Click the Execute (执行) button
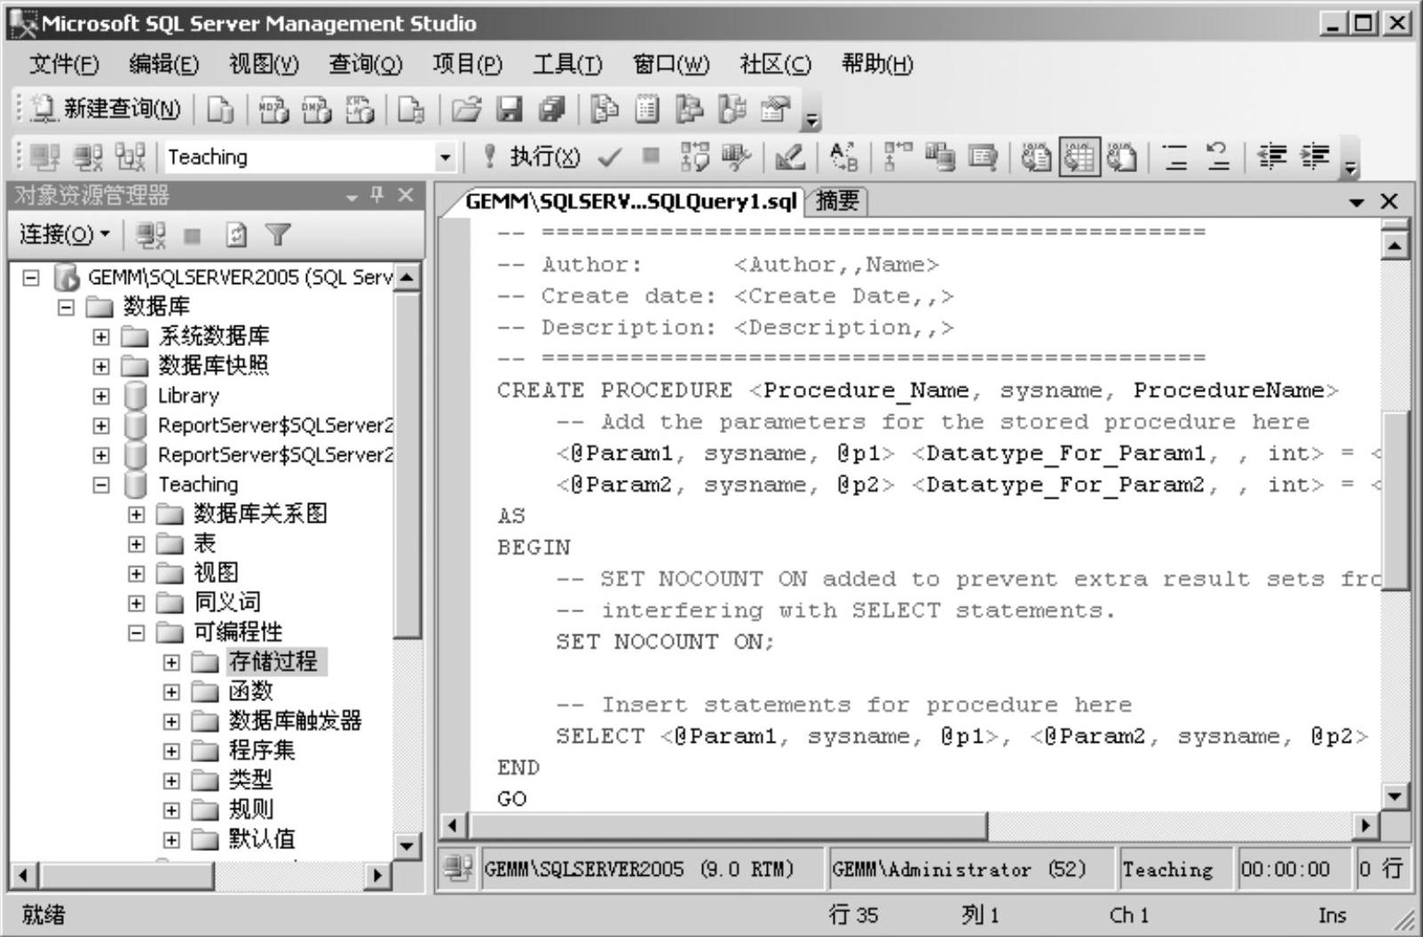 click(531, 158)
